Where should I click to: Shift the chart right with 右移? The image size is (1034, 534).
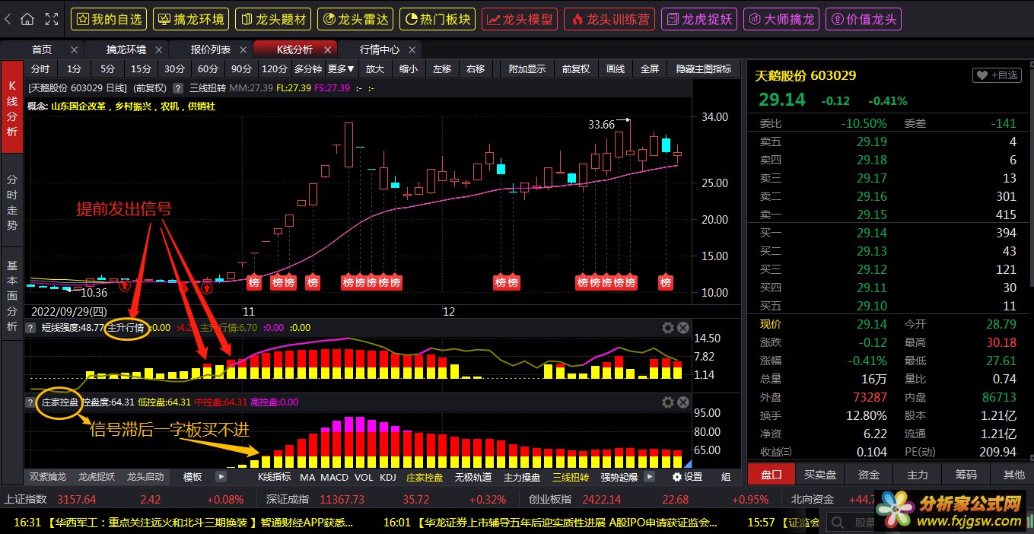[476, 68]
